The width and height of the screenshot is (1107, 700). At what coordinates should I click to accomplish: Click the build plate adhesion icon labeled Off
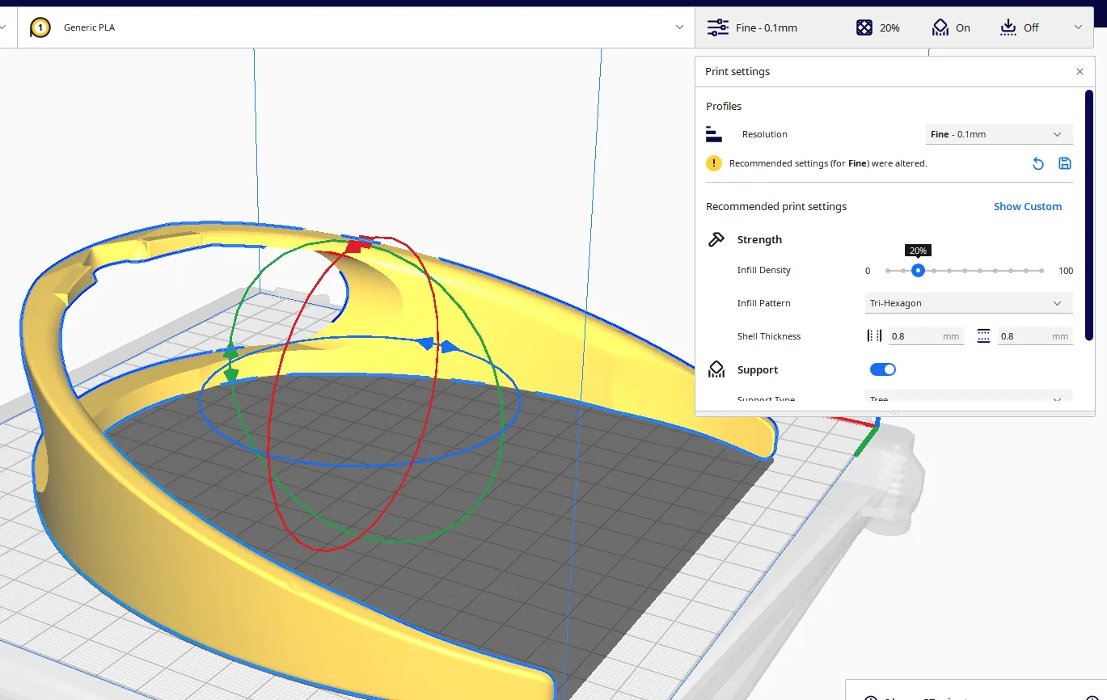1008,28
